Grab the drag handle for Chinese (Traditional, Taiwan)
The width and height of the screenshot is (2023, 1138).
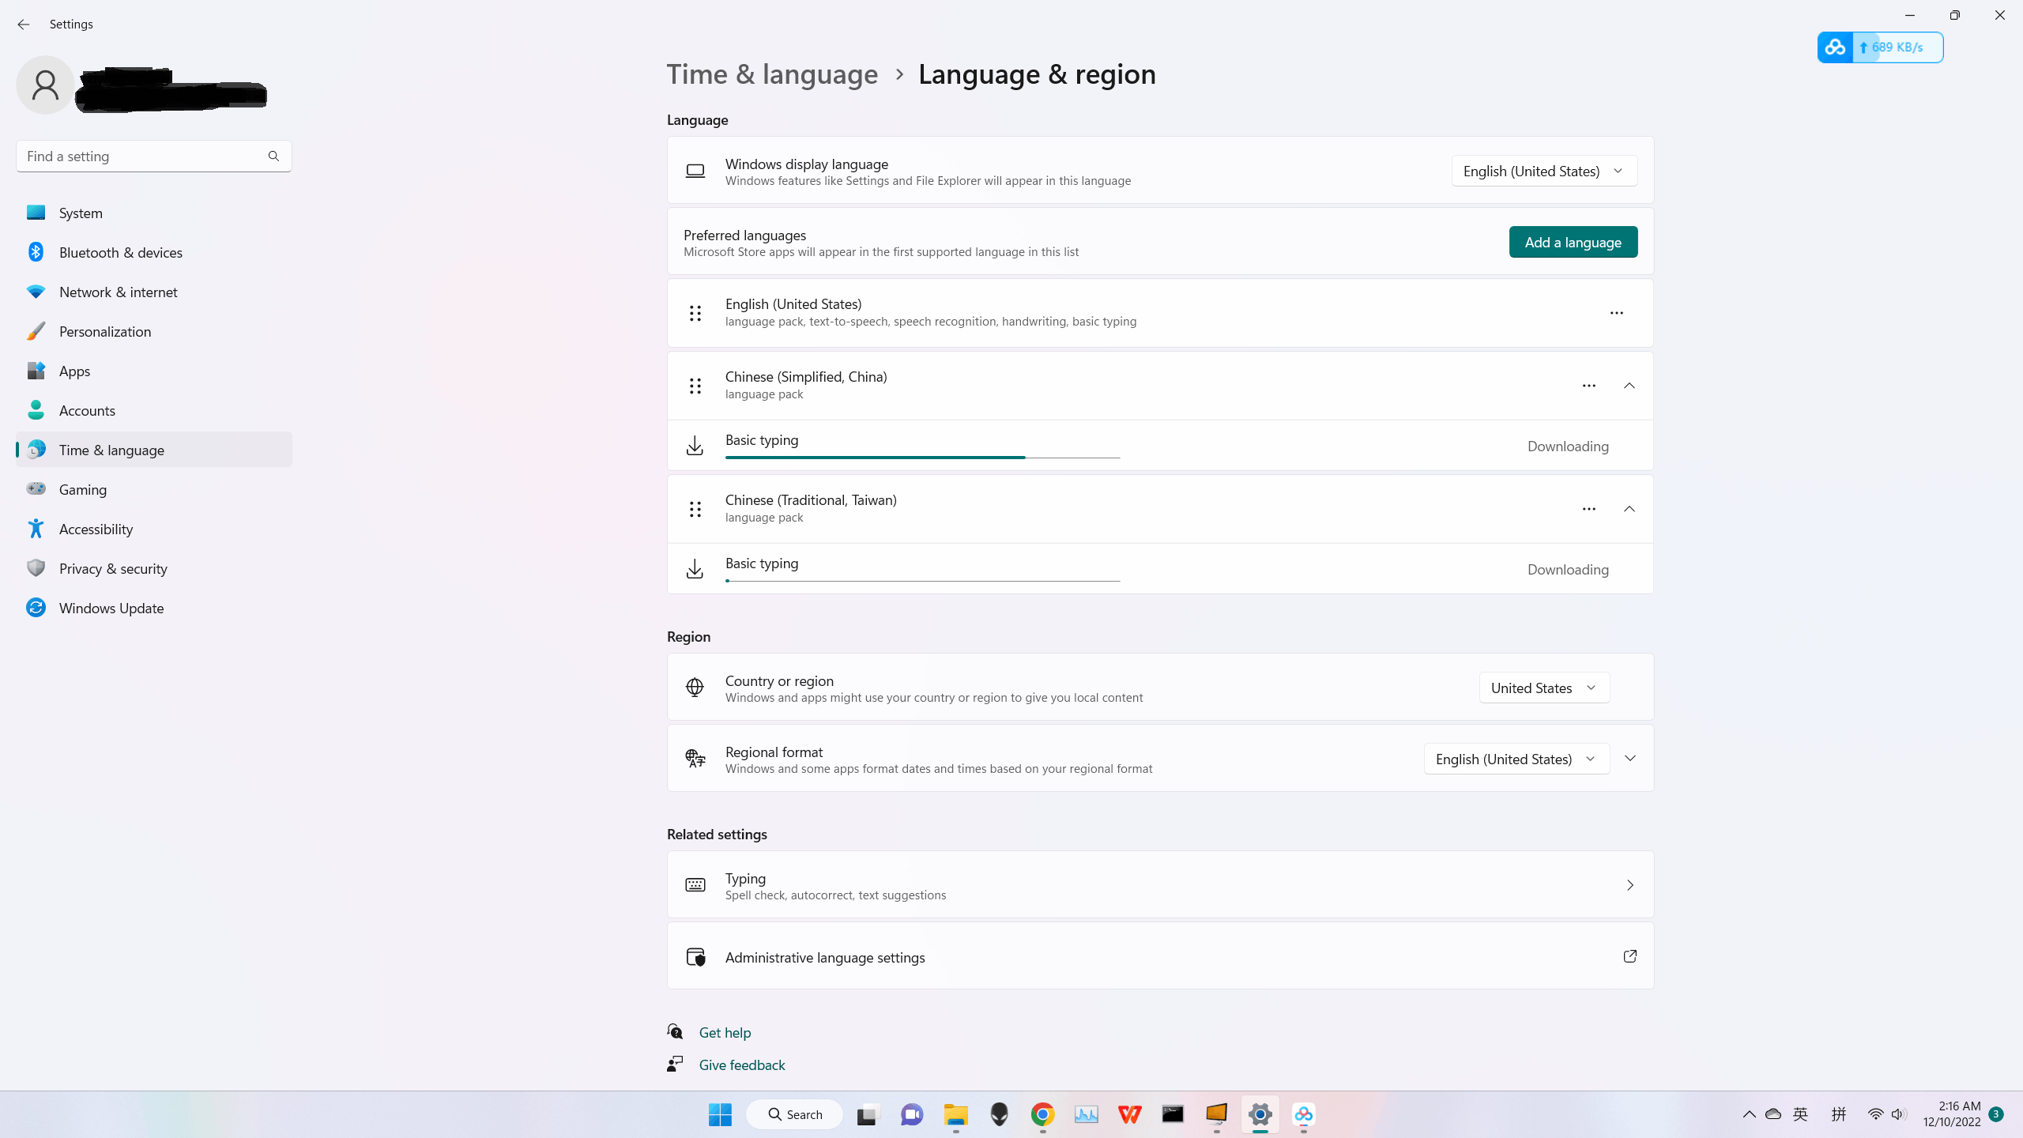point(695,509)
